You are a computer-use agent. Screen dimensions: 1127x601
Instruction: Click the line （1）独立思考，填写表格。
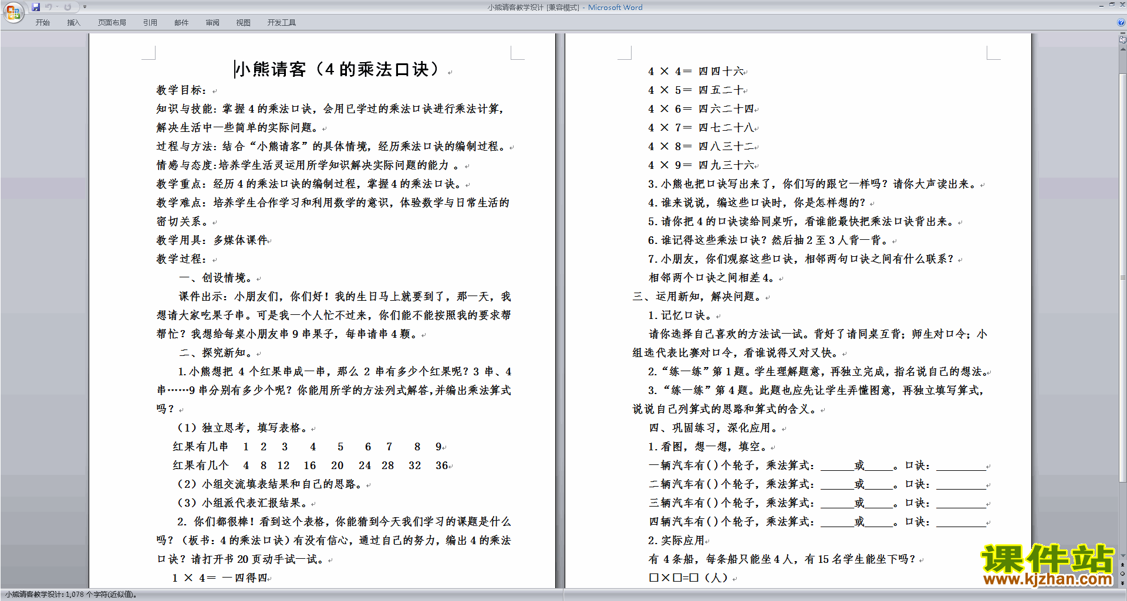[243, 427]
